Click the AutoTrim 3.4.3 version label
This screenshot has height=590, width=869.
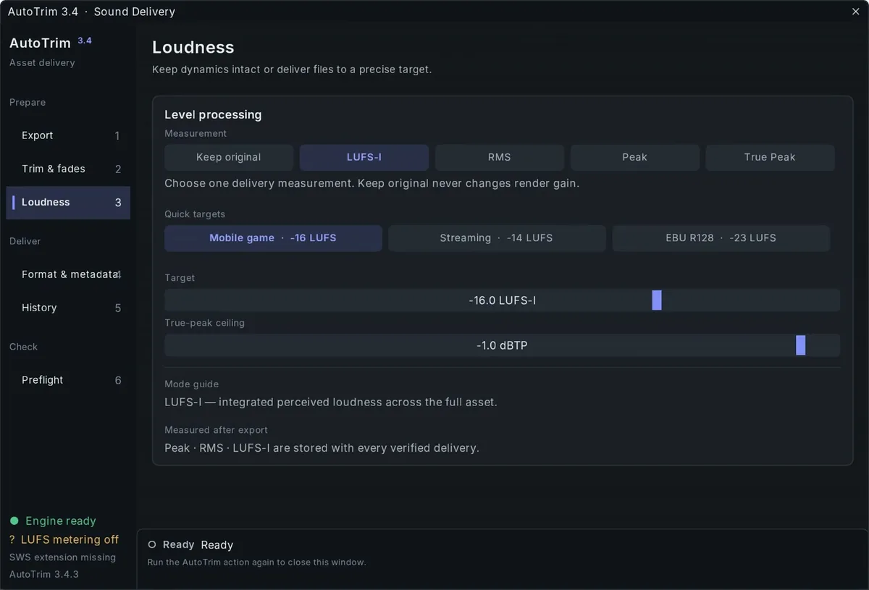pyautogui.click(x=44, y=574)
